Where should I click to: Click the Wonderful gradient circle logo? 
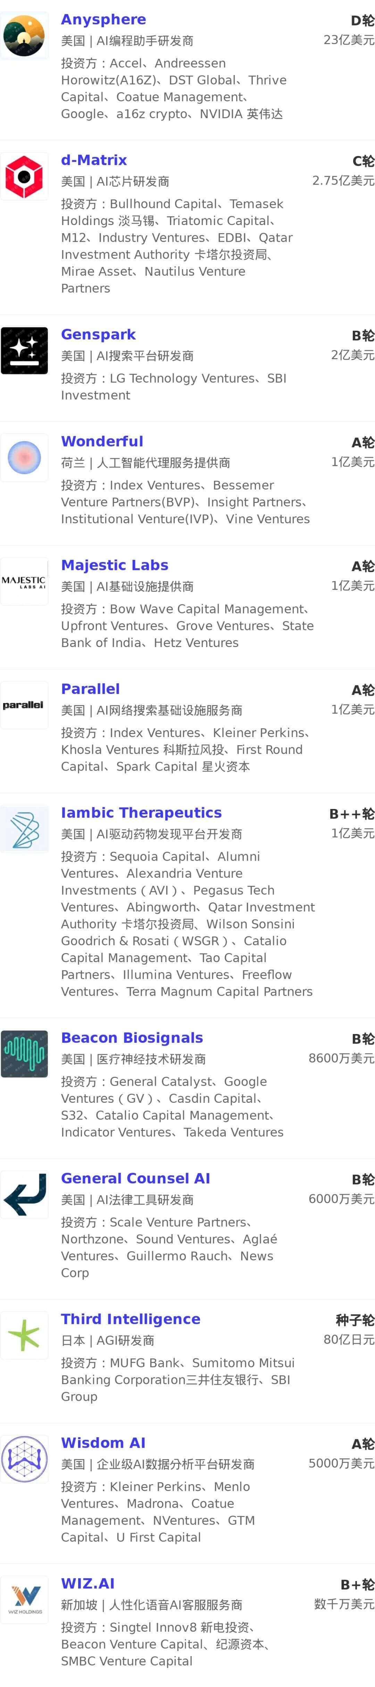tap(24, 457)
